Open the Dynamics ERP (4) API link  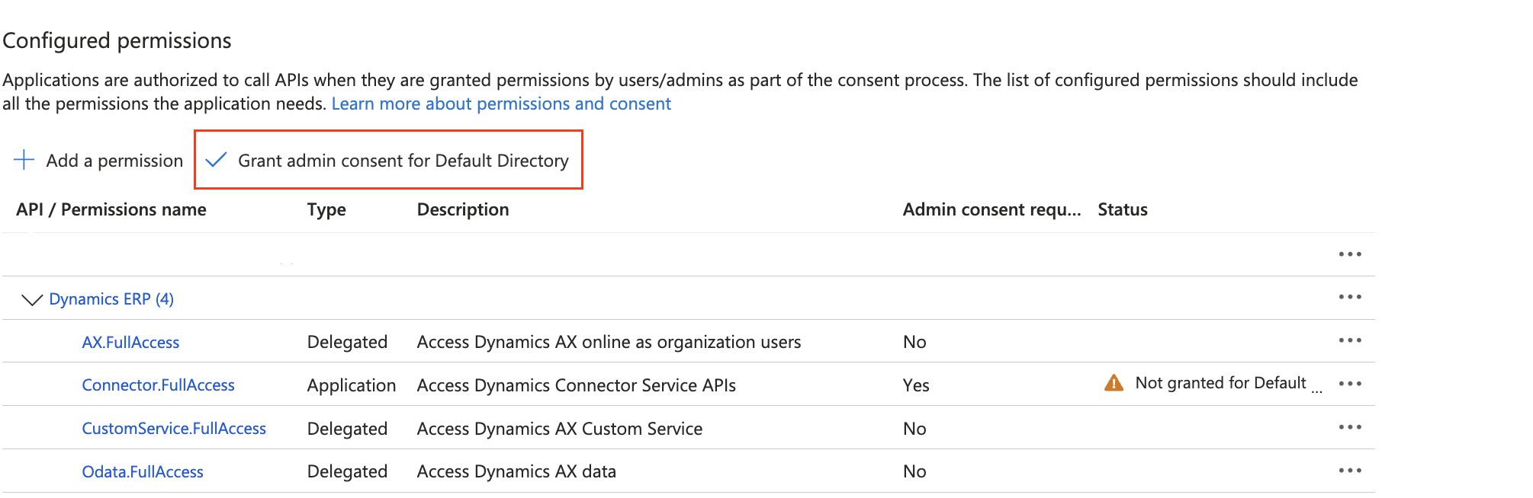(111, 299)
